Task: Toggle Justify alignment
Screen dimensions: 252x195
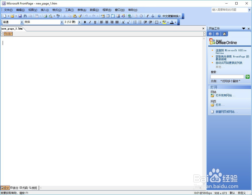Action: (117, 22)
